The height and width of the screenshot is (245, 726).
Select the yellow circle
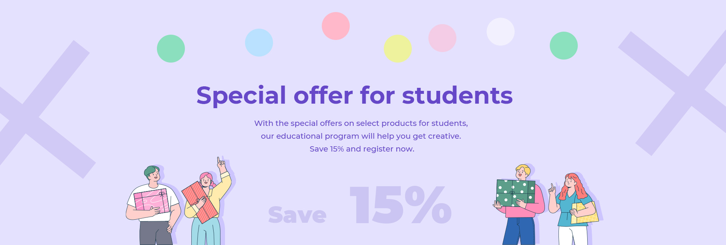pos(398,49)
